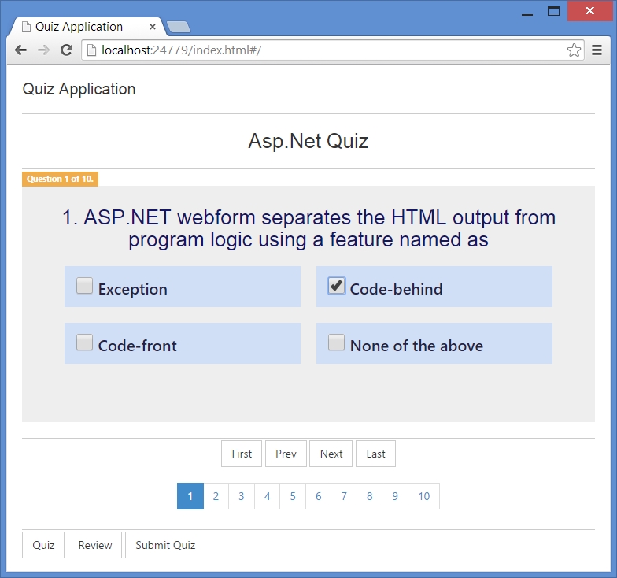Click the browser forward arrow
This screenshot has height=578, width=617.
pos(43,50)
